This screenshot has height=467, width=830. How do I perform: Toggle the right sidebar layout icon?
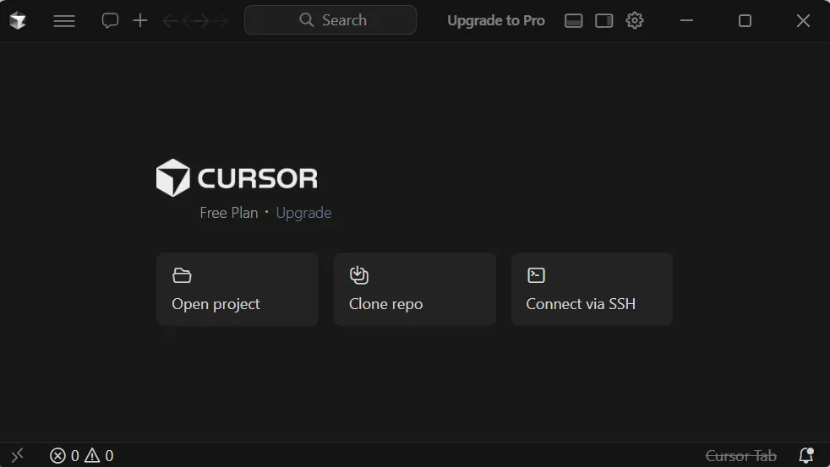pos(604,20)
